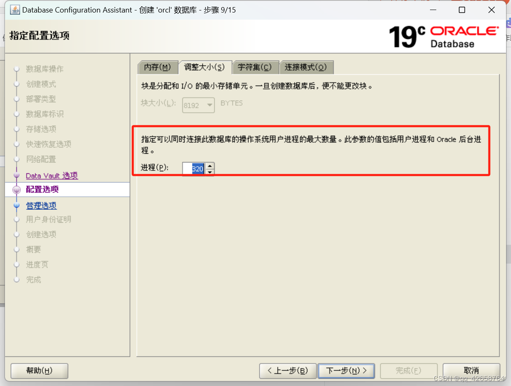Maximize the Database Configuration Assistant window
This screenshot has height=386, width=511.
(x=462, y=10)
